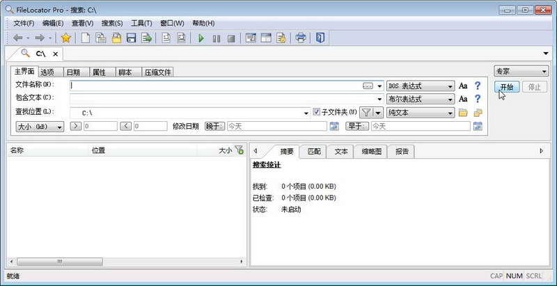Start search with green play toolbar icon
The width and height of the screenshot is (557, 286).
tap(201, 38)
